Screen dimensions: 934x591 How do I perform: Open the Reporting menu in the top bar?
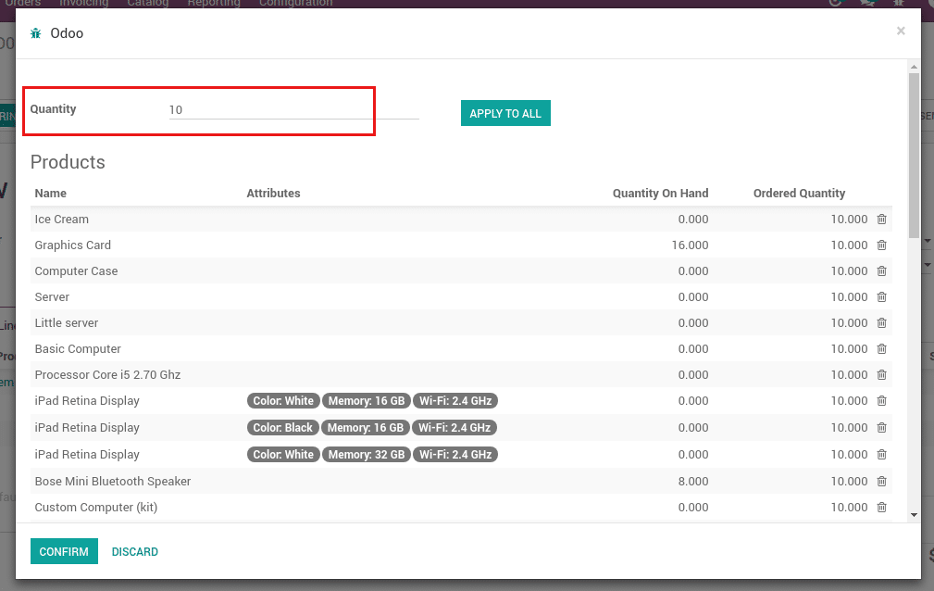tap(214, 4)
